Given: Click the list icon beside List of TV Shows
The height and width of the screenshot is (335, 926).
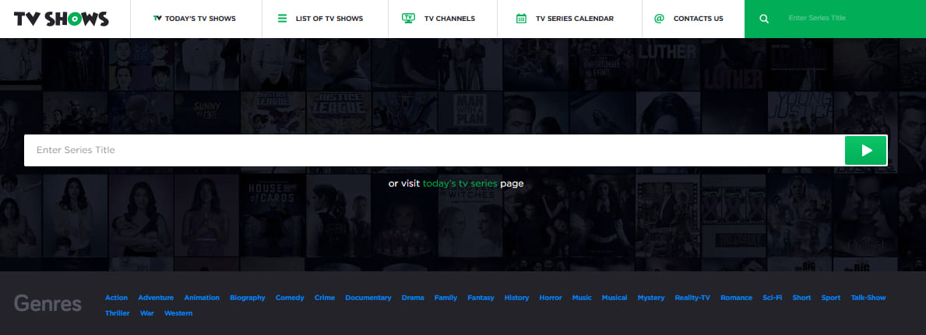Looking at the screenshot, I should click(282, 19).
